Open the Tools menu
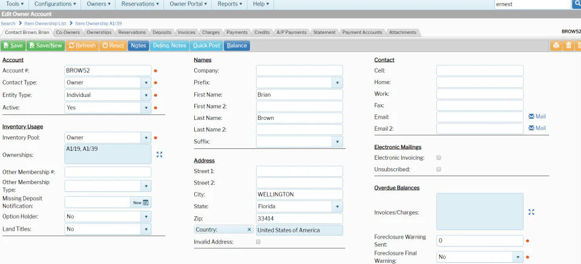Screen dimensions: 581x264 tap(15, 4)
